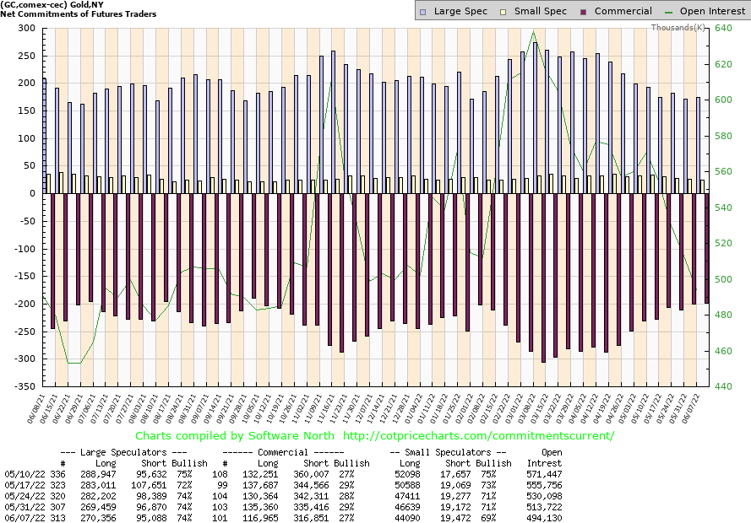
Task: Toggle the Open Interest legend label
Action: 713,12
